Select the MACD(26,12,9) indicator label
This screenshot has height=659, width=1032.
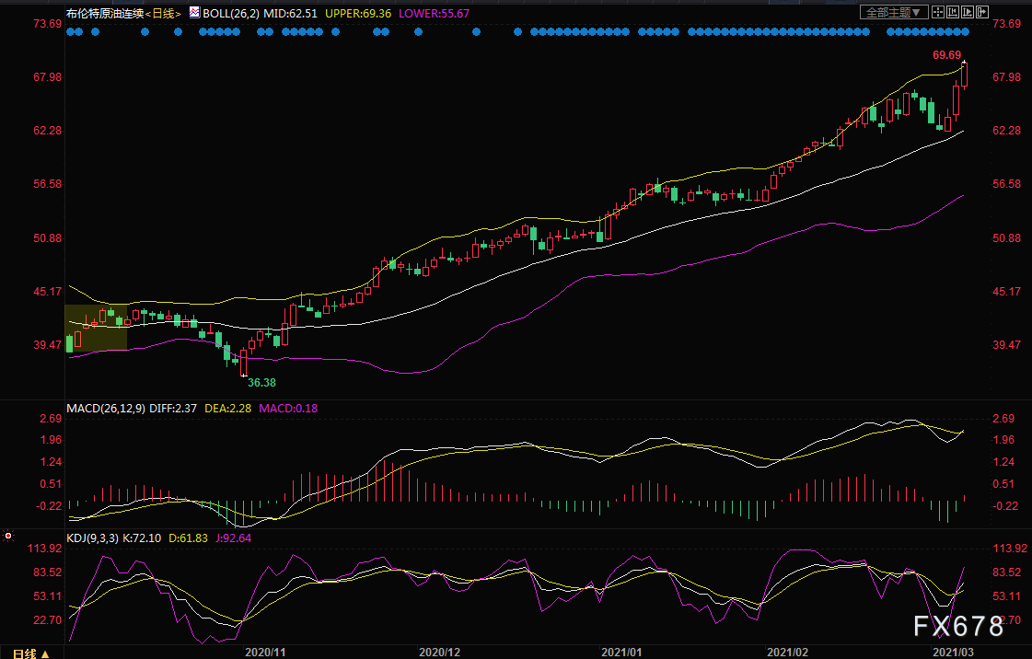[x=105, y=408]
